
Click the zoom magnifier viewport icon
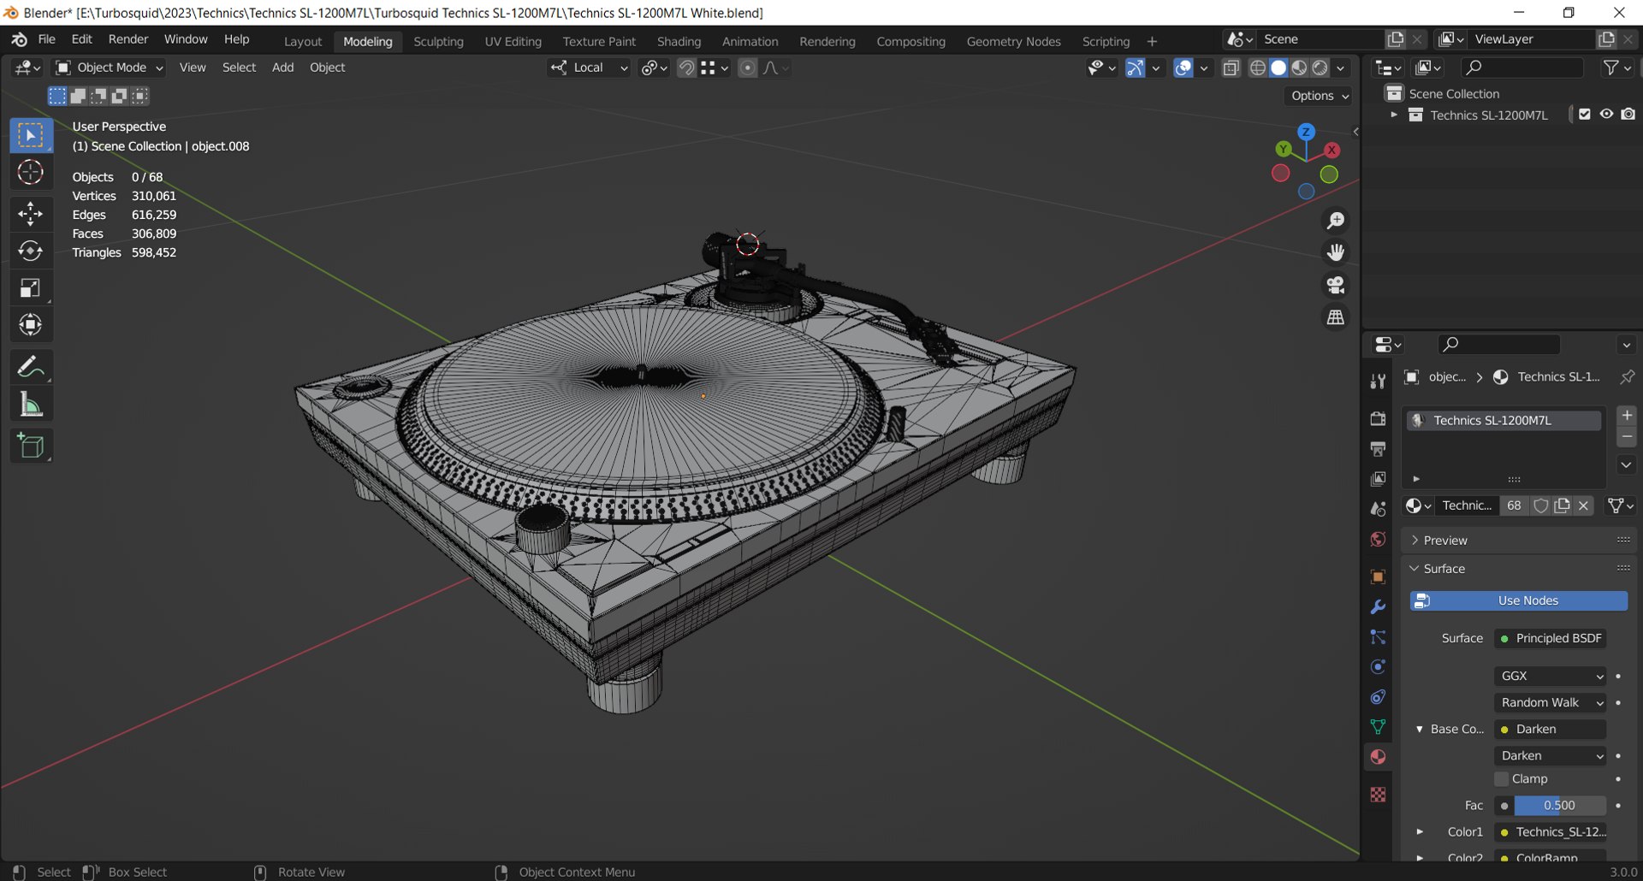pos(1335,221)
